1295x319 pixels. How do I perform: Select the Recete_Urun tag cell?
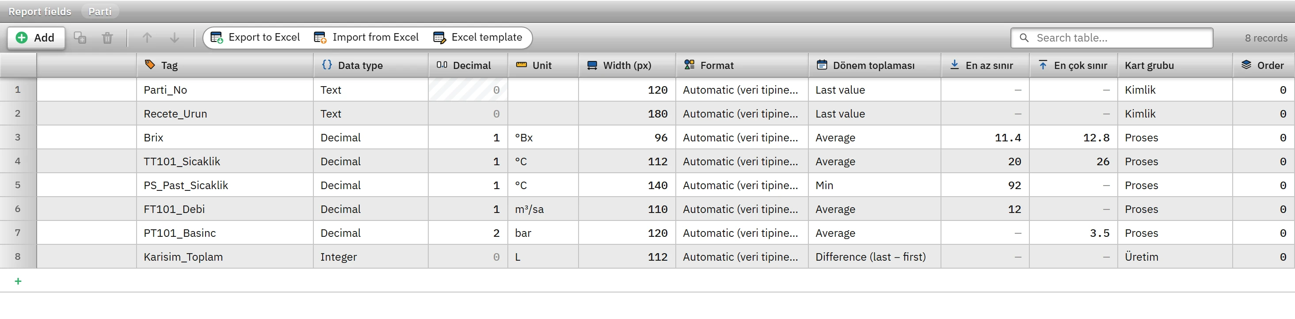coord(225,114)
